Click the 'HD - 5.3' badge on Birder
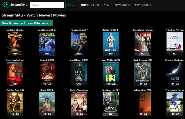185x119 pixels. coord(47,114)
